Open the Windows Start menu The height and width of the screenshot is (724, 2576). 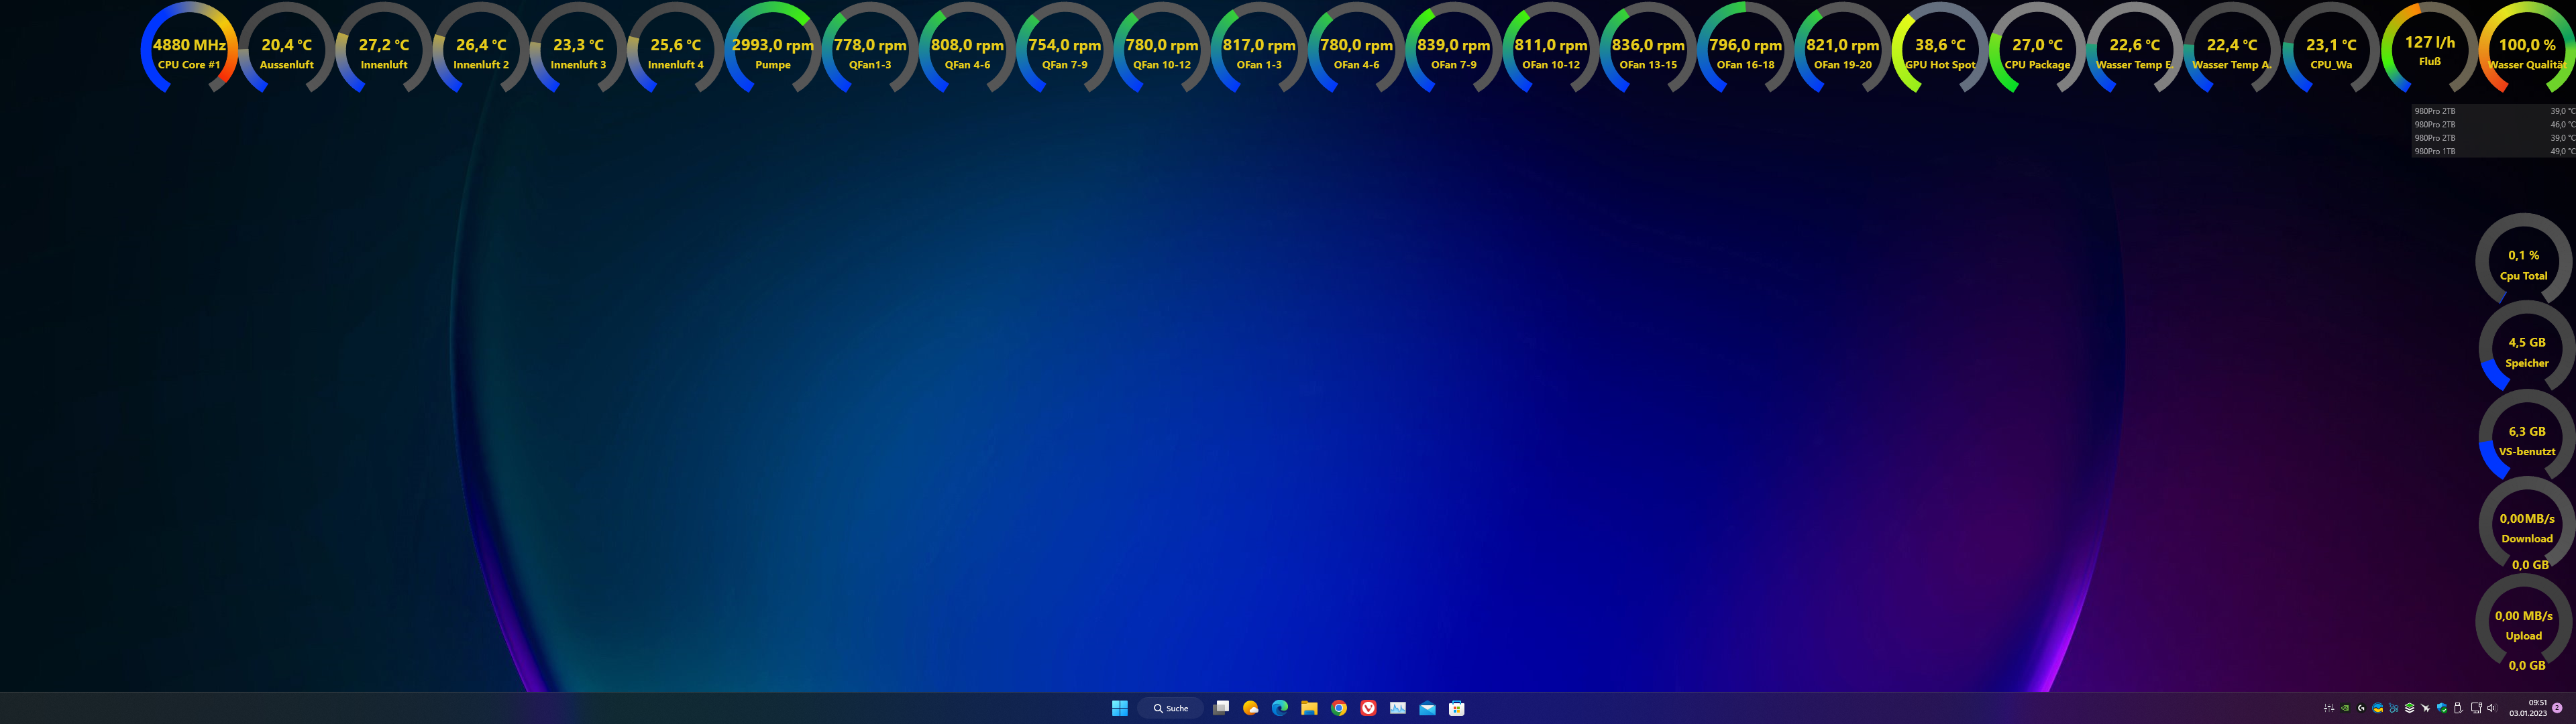tap(1119, 708)
